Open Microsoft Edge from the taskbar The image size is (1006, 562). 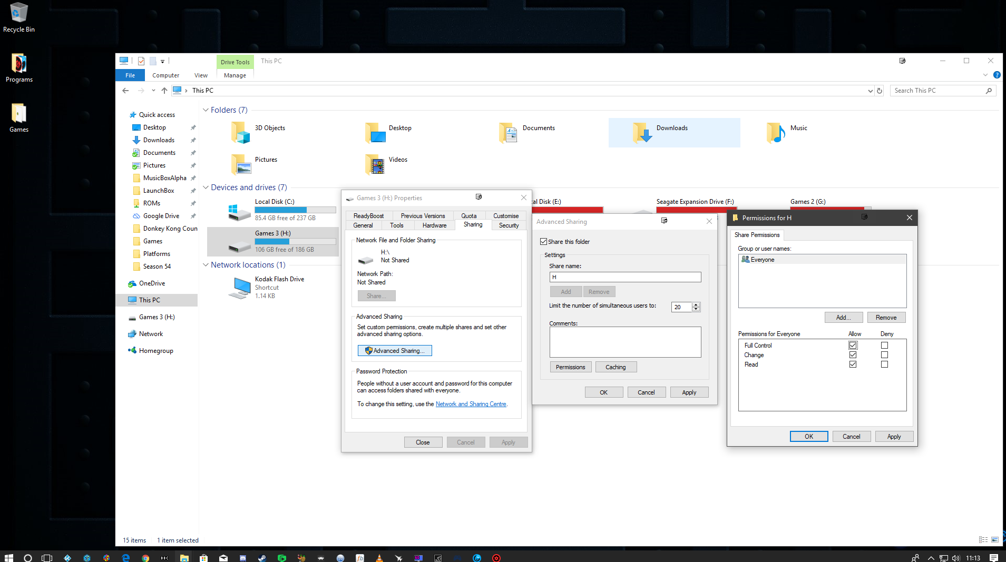125,557
